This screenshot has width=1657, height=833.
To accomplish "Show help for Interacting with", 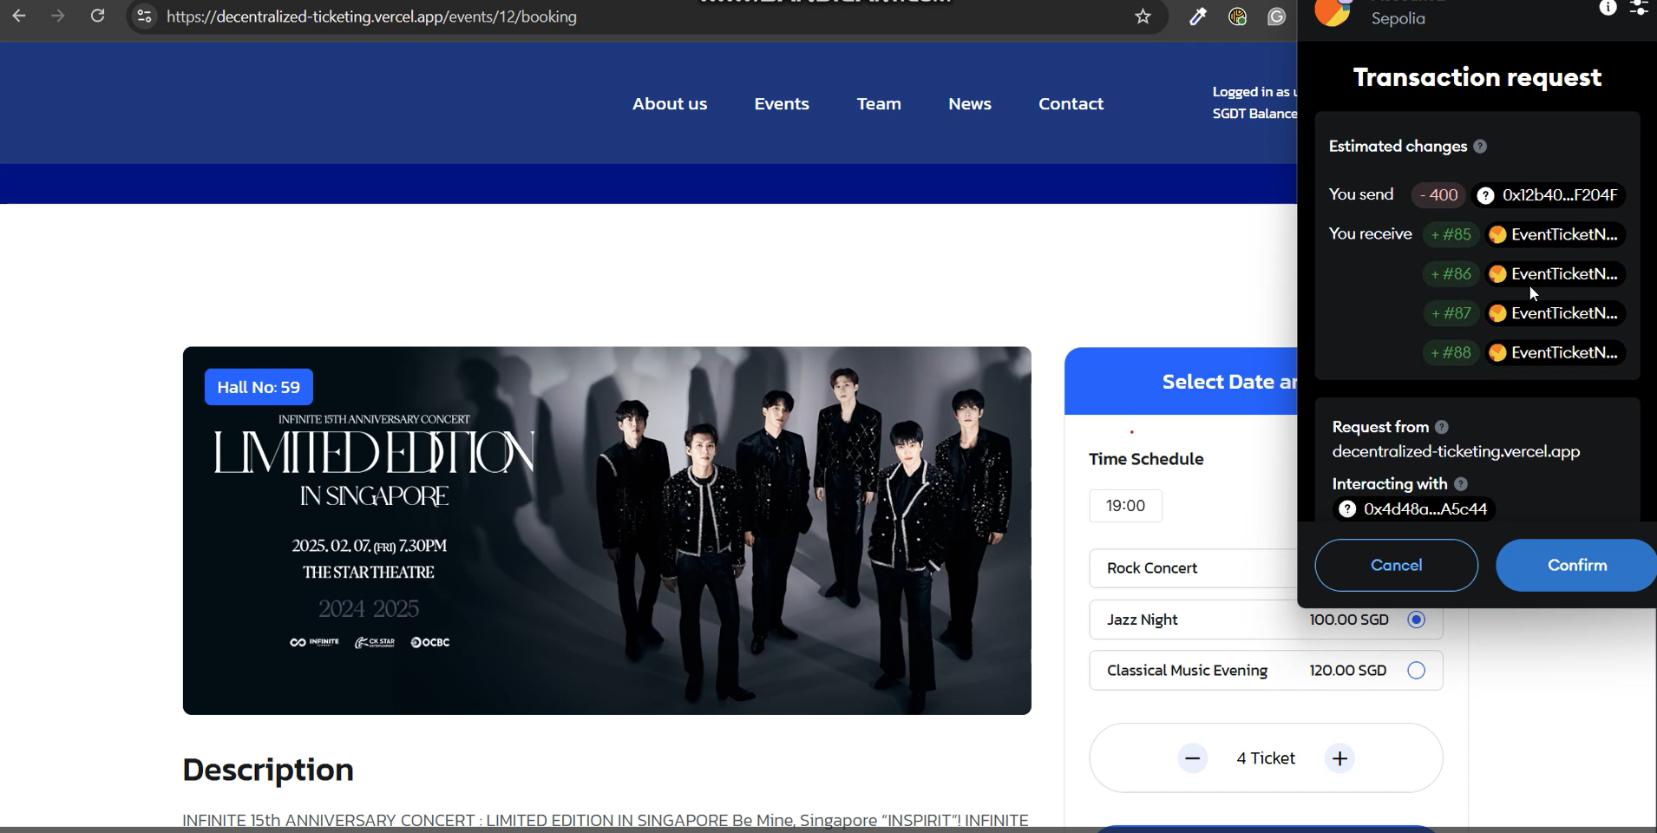I will [x=1461, y=484].
